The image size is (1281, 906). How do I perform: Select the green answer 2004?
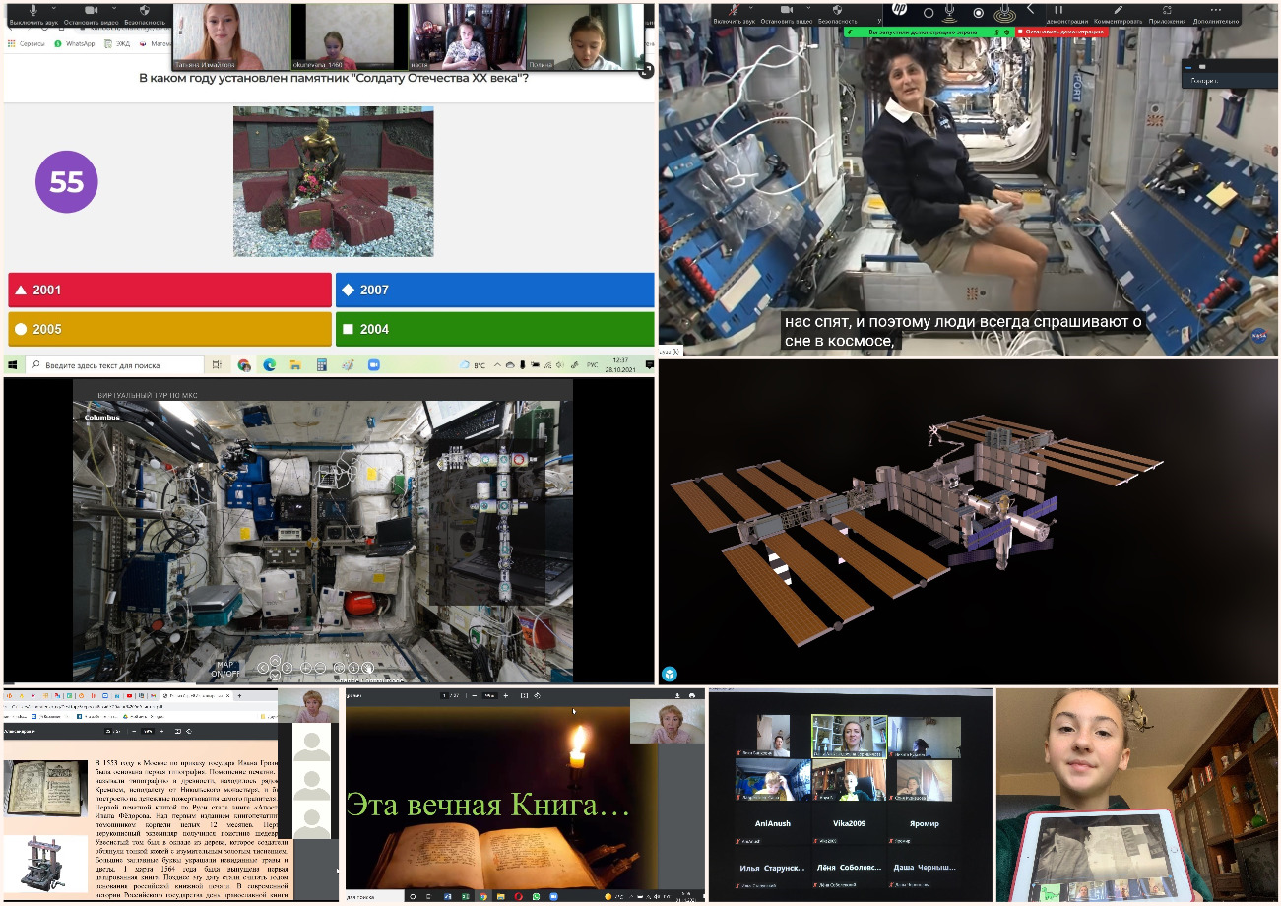[x=494, y=329]
